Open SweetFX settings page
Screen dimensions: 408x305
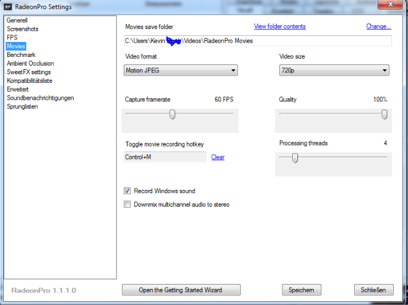tap(29, 72)
